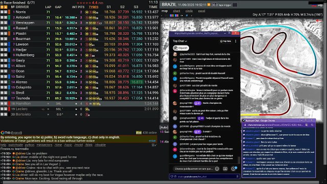The height and width of the screenshot is (184, 327).
Task: Open YouTube chat three-dot options menu
Action: point(236,41)
